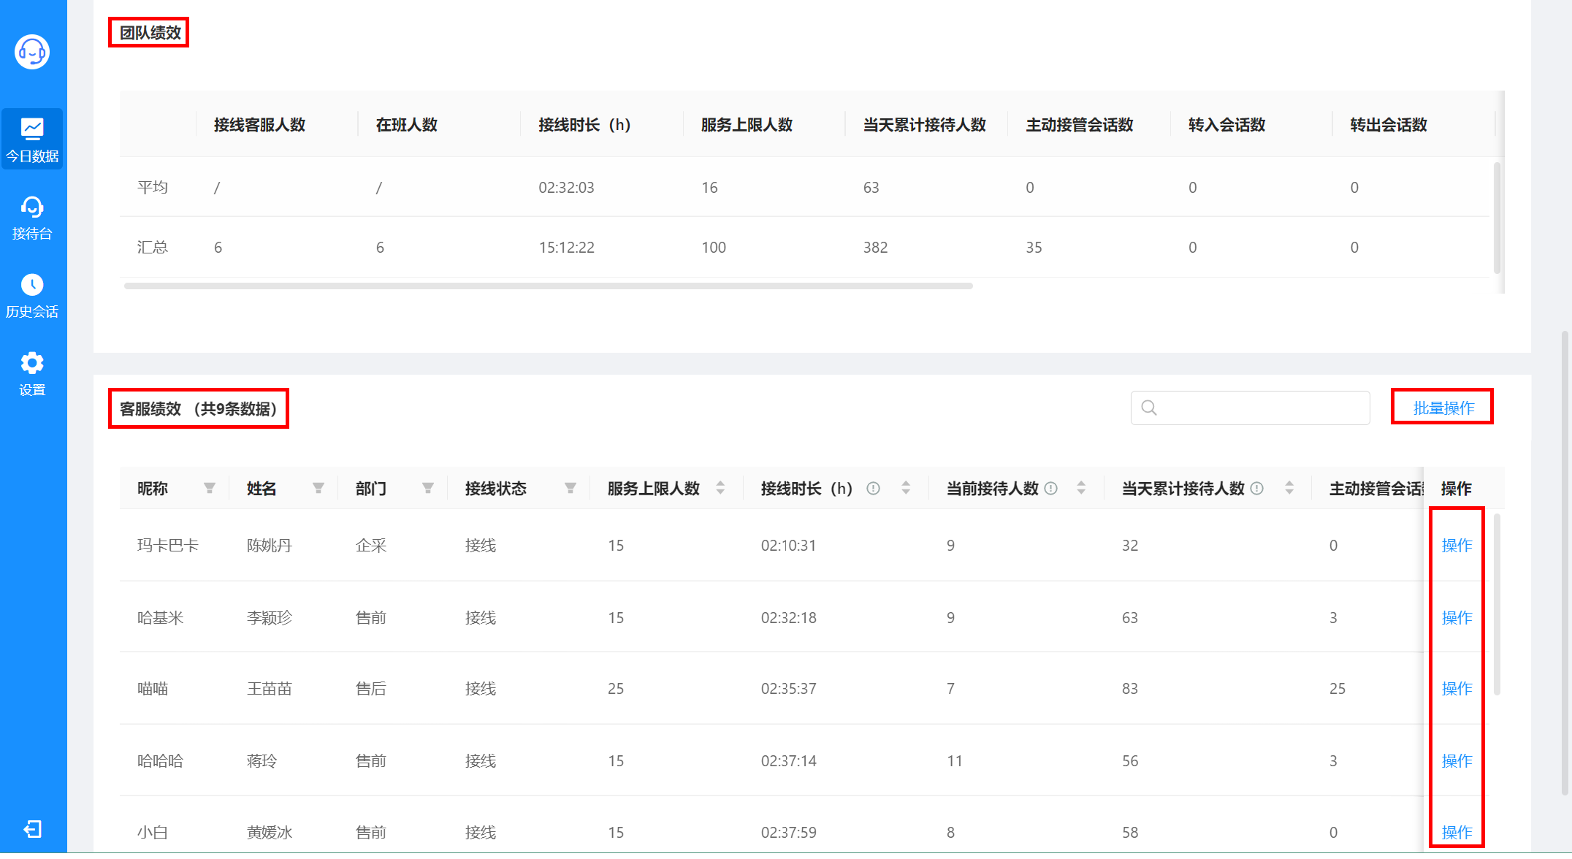Click nickname 玛卡巴卡

pyautogui.click(x=168, y=545)
